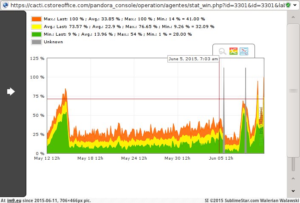300x203 pixels.
Task: Click the magnifier zoom icon above the graph
Action: [x=222, y=51]
